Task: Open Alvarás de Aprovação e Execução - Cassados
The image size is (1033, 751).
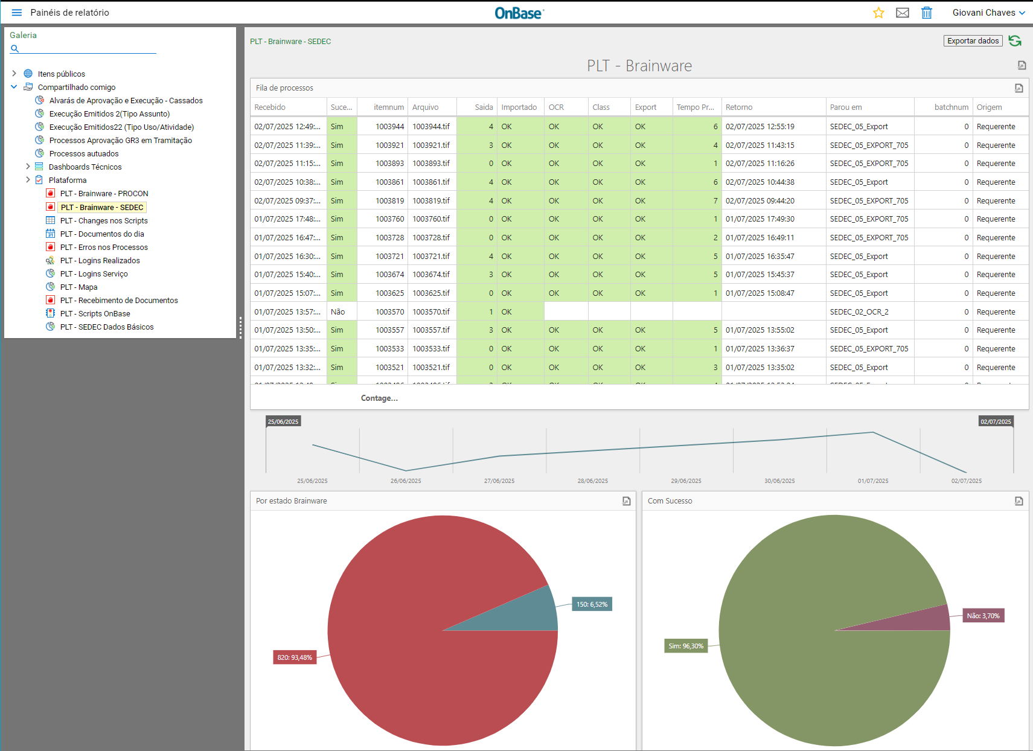Action: (126, 101)
